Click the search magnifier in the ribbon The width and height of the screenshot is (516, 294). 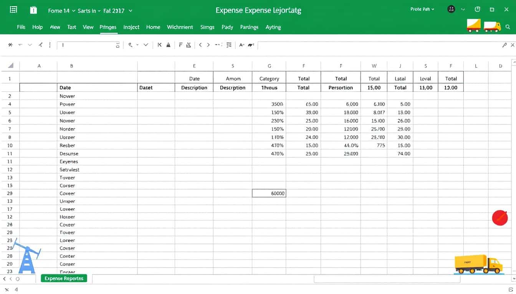(x=508, y=27)
